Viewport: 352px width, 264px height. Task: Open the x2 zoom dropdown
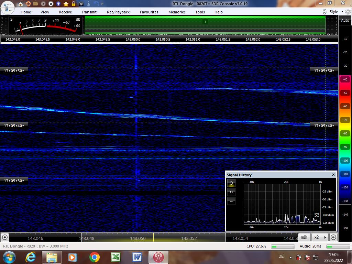tap(320, 237)
